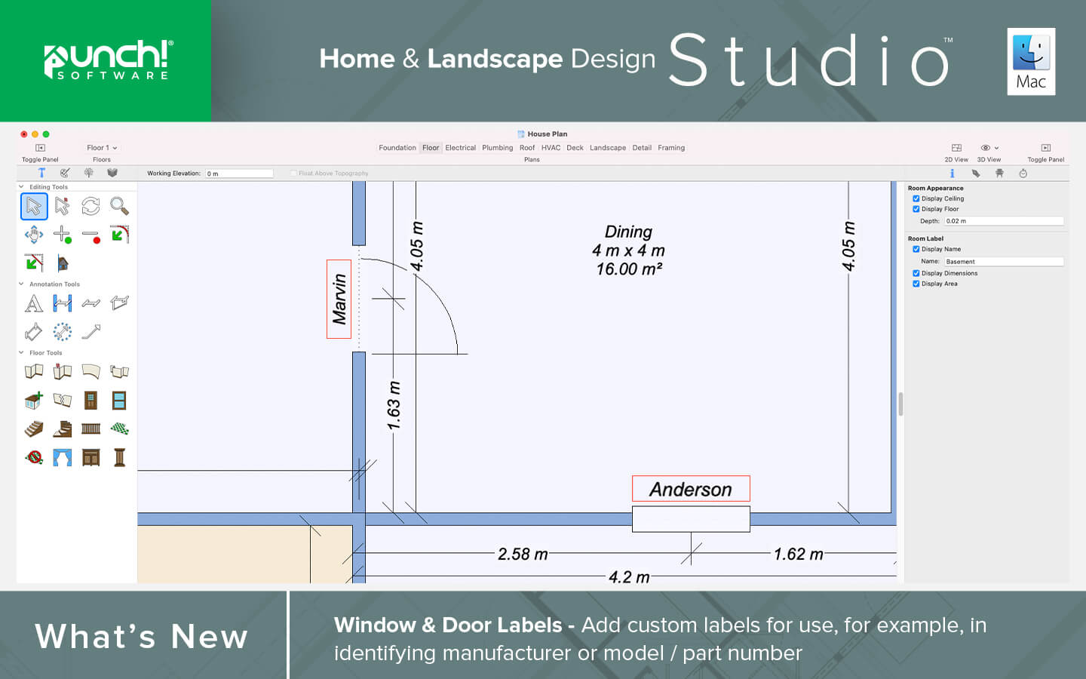Screen dimensions: 1086x679
Task: Click the circular dimension tool
Action: pyautogui.click(x=63, y=331)
